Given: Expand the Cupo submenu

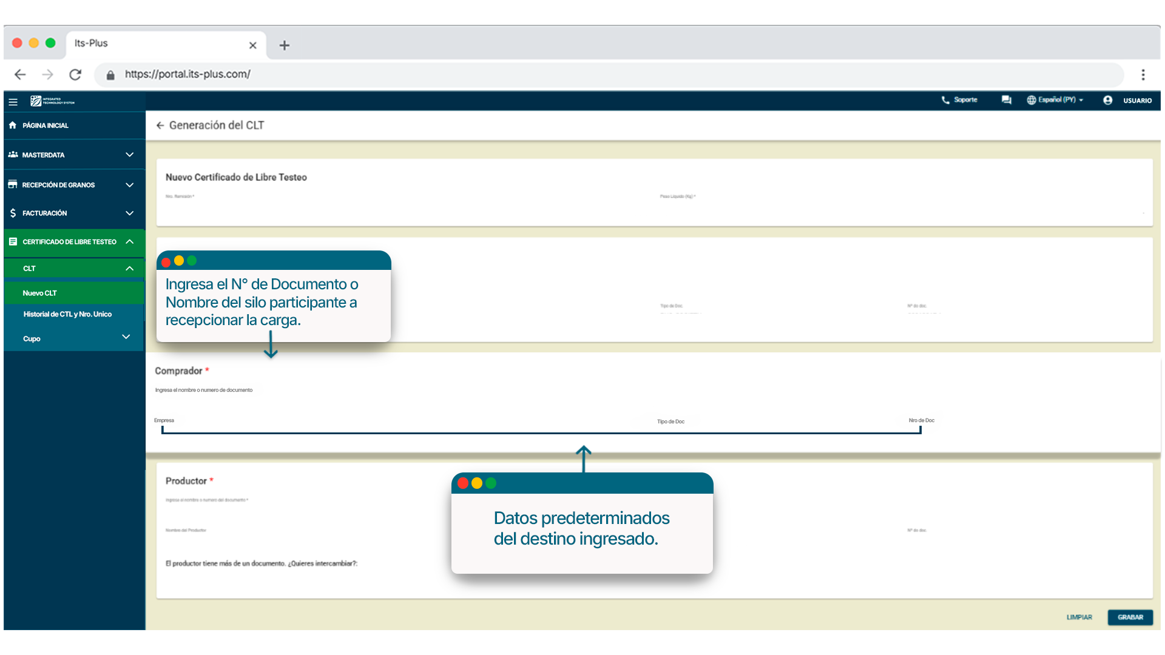Looking at the screenshot, I should point(126,337).
